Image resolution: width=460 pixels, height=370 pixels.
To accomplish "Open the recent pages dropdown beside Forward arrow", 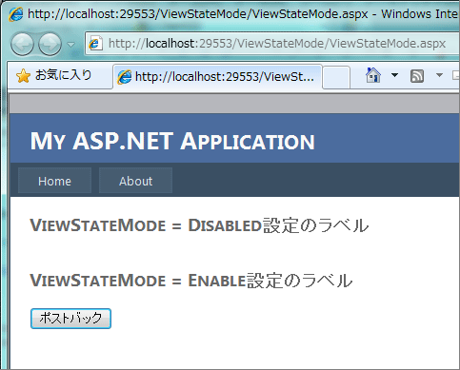I will point(71,45).
